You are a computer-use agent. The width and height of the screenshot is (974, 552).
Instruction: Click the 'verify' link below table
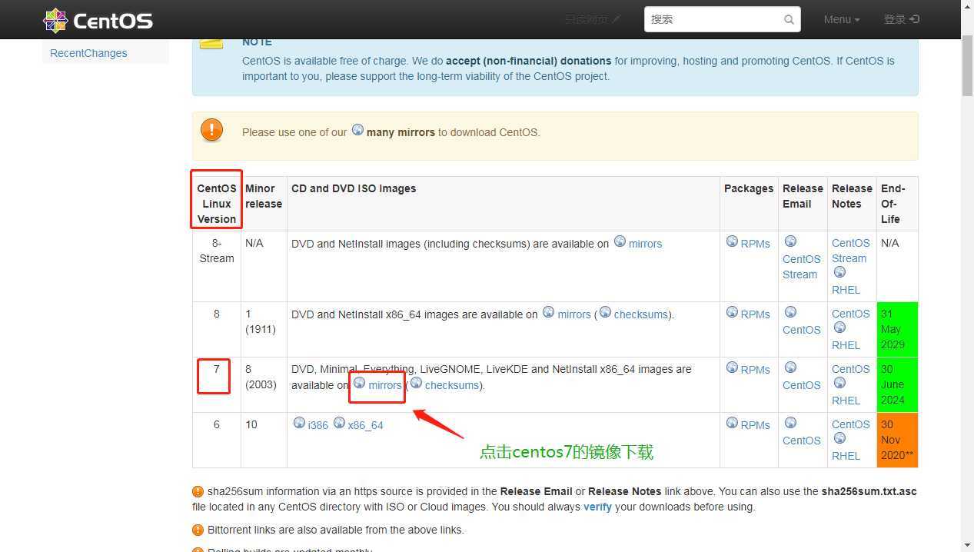pos(597,507)
